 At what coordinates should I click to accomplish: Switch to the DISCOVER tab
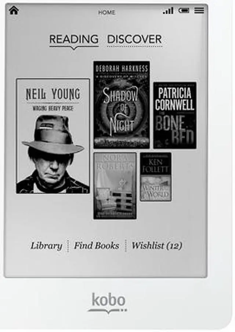[135, 39]
